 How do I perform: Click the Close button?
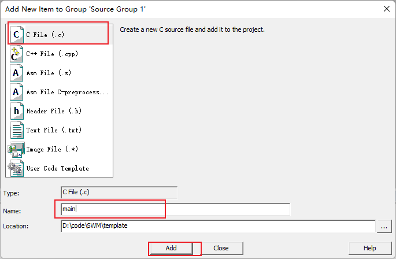click(221, 248)
